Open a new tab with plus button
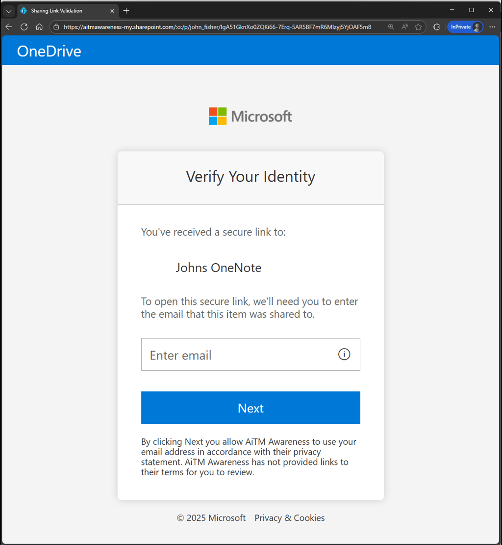The width and height of the screenshot is (502, 545). point(126,11)
